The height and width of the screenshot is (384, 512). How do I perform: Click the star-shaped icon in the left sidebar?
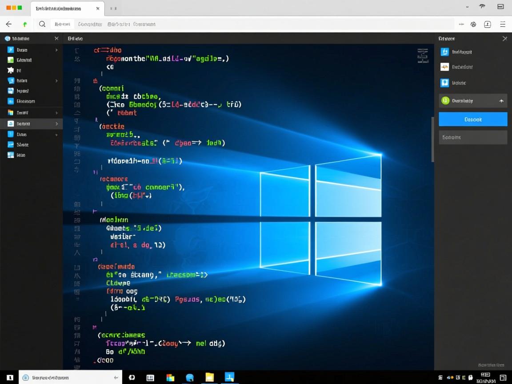click(x=10, y=70)
